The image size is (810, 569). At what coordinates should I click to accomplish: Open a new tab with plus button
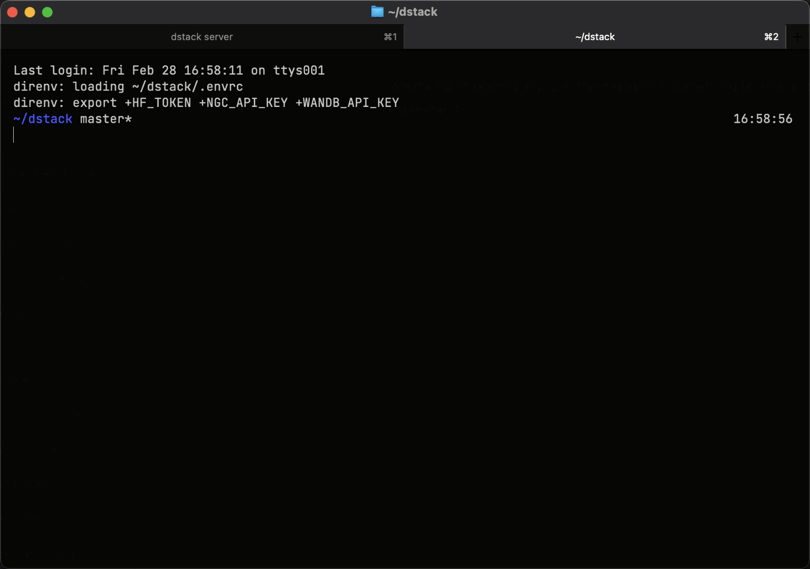(x=797, y=37)
